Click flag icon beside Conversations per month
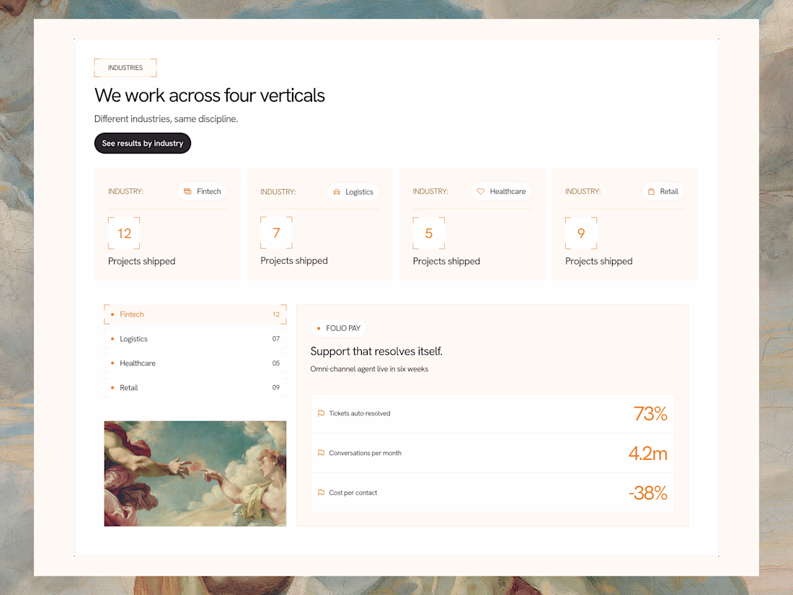 [321, 453]
